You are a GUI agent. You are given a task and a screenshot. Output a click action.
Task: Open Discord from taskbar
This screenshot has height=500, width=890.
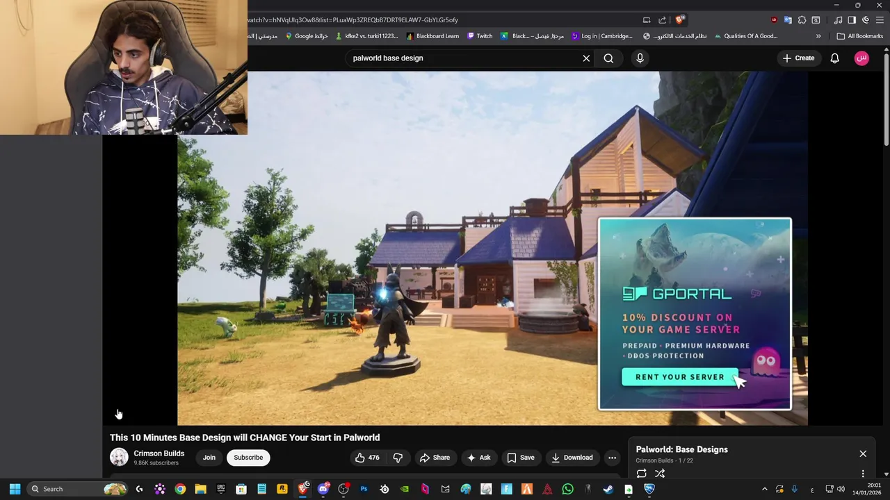tap(323, 489)
